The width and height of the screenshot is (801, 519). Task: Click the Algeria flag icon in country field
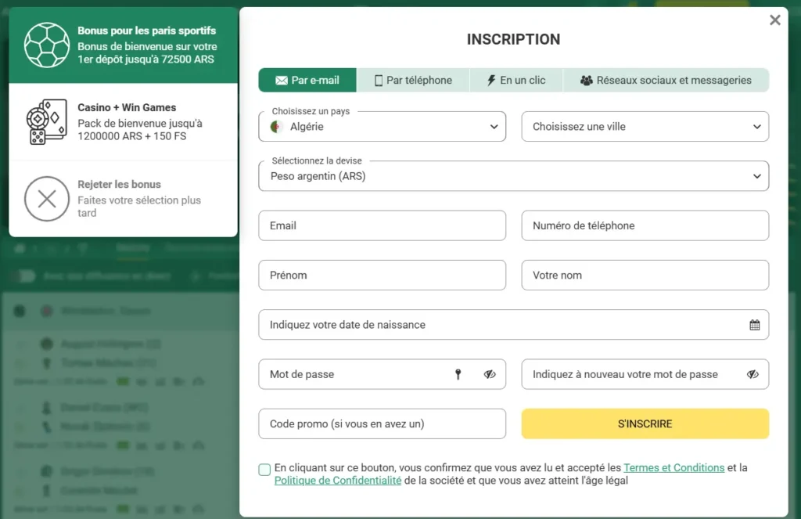click(276, 127)
